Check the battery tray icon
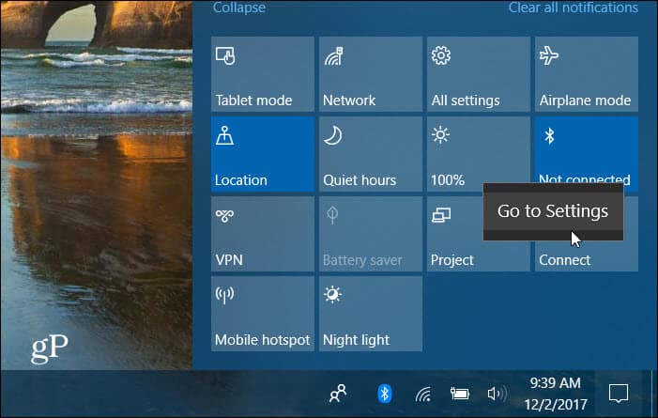Image resolution: width=658 pixels, height=418 pixels. [460, 394]
